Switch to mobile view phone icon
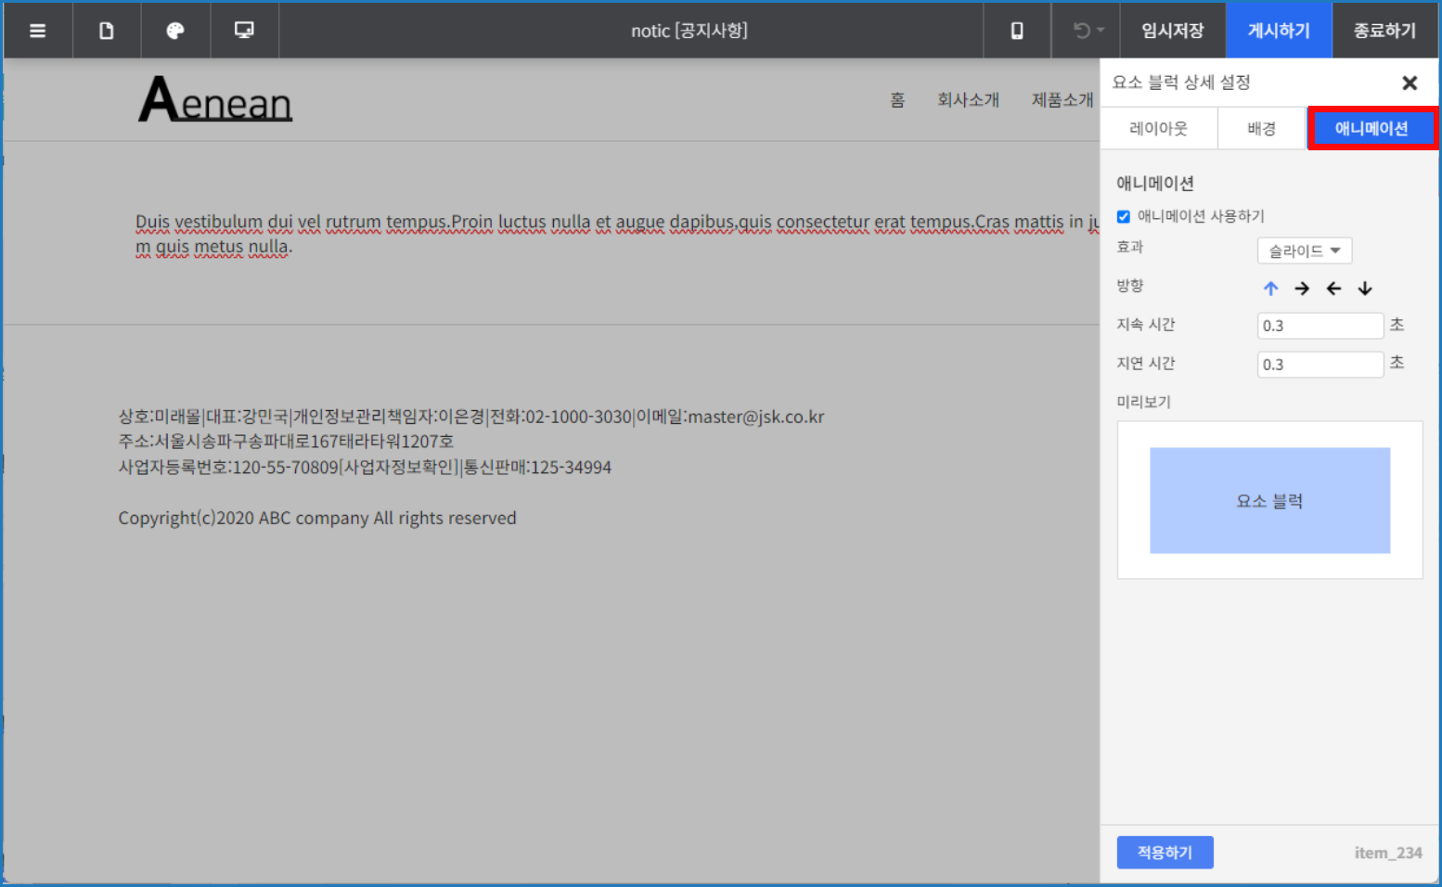The height and width of the screenshot is (887, 1442). point(1017,31)
